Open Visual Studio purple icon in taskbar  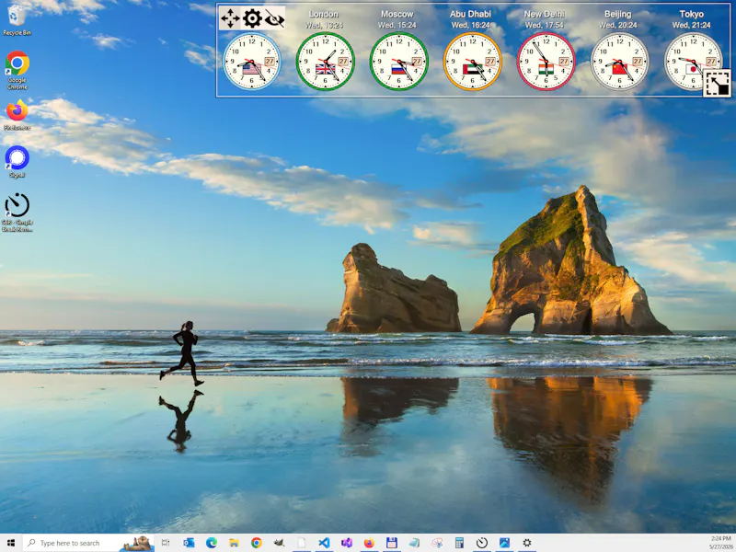tap(347, 543)
